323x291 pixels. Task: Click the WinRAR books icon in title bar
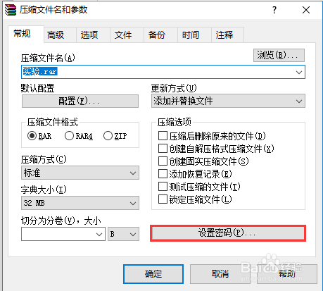(x=11, y=10)
